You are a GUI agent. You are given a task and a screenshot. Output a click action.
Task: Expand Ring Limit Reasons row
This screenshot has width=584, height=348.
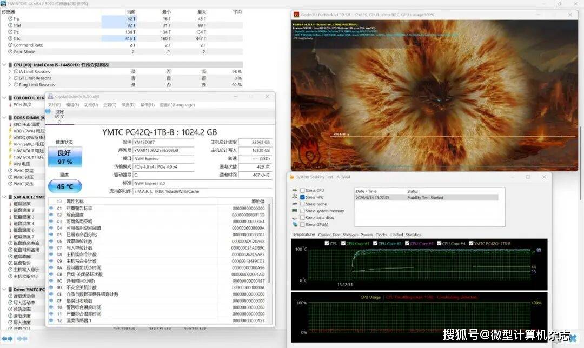point(10,85)
